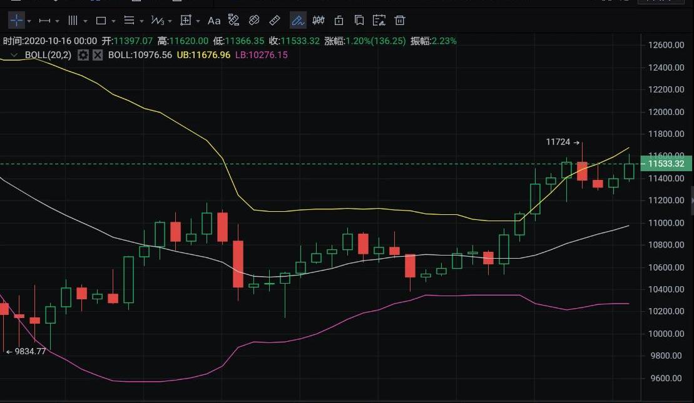This screenshot has height=403, width=694.
Task: Open BOLL indicator settings gear
Action: coord(83,55)
